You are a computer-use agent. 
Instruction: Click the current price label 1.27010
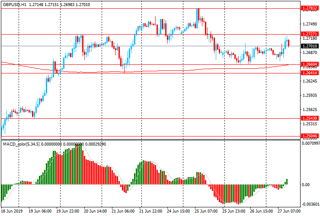(310, 46)
